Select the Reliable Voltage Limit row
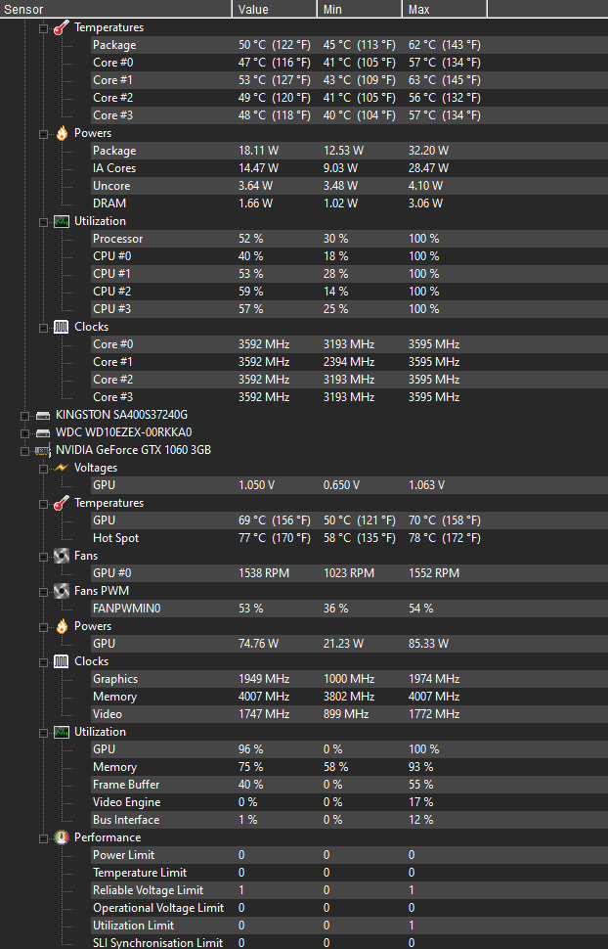 [148, 890]
